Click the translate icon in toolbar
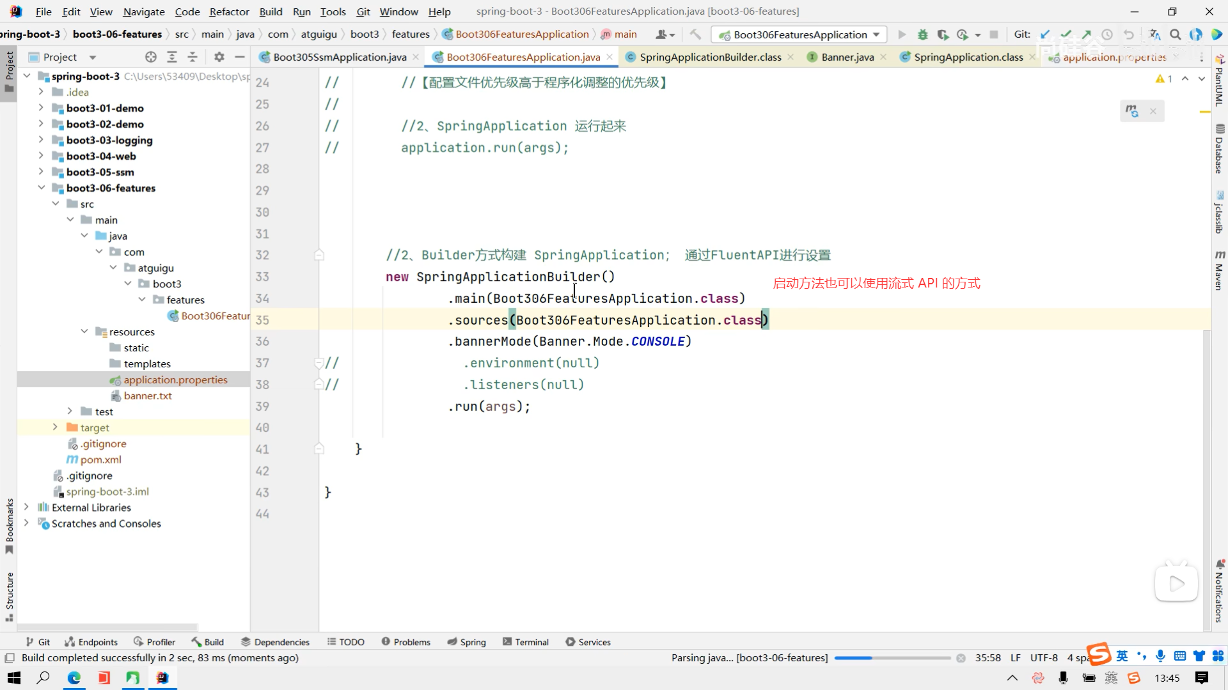 [x=1154, y=34]
